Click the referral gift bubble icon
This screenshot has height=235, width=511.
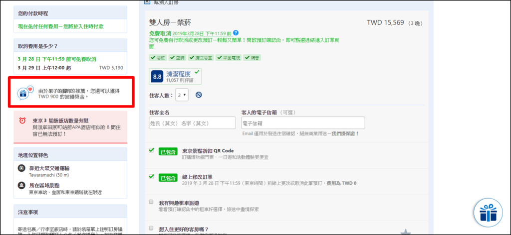(25, 92)
